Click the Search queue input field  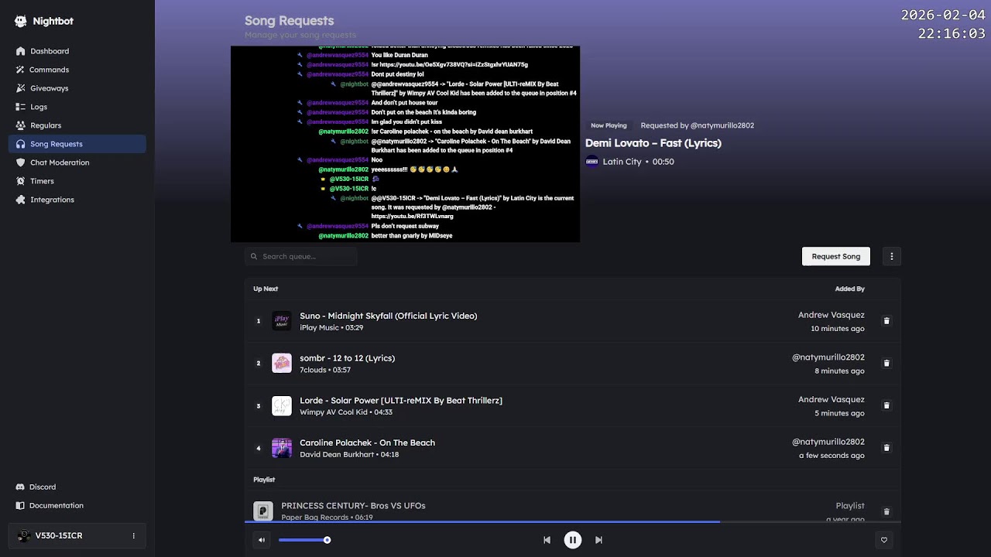click(300, 256)
